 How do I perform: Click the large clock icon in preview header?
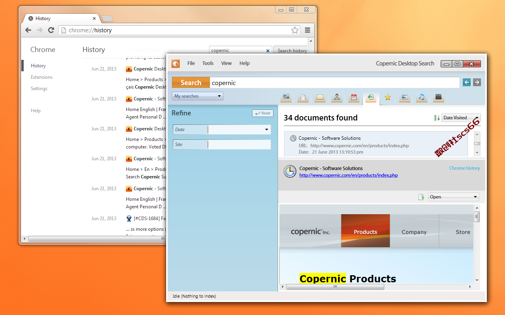[290, 171]
